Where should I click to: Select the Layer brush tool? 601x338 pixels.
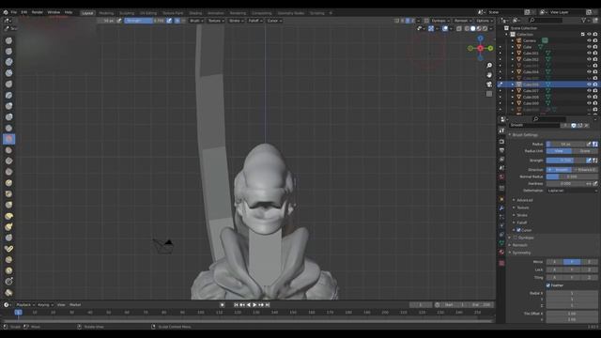click(x=8, y=95)
